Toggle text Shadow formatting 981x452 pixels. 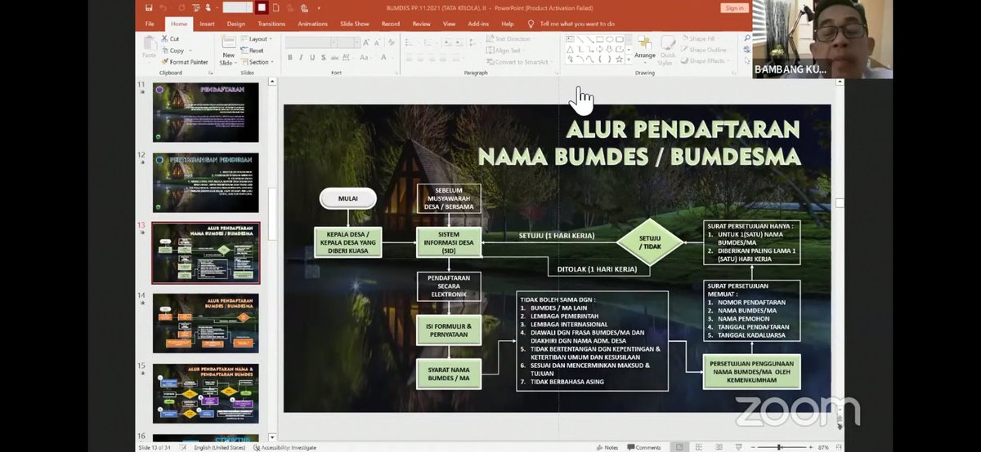pyautogui.click(x=324, y=57)
